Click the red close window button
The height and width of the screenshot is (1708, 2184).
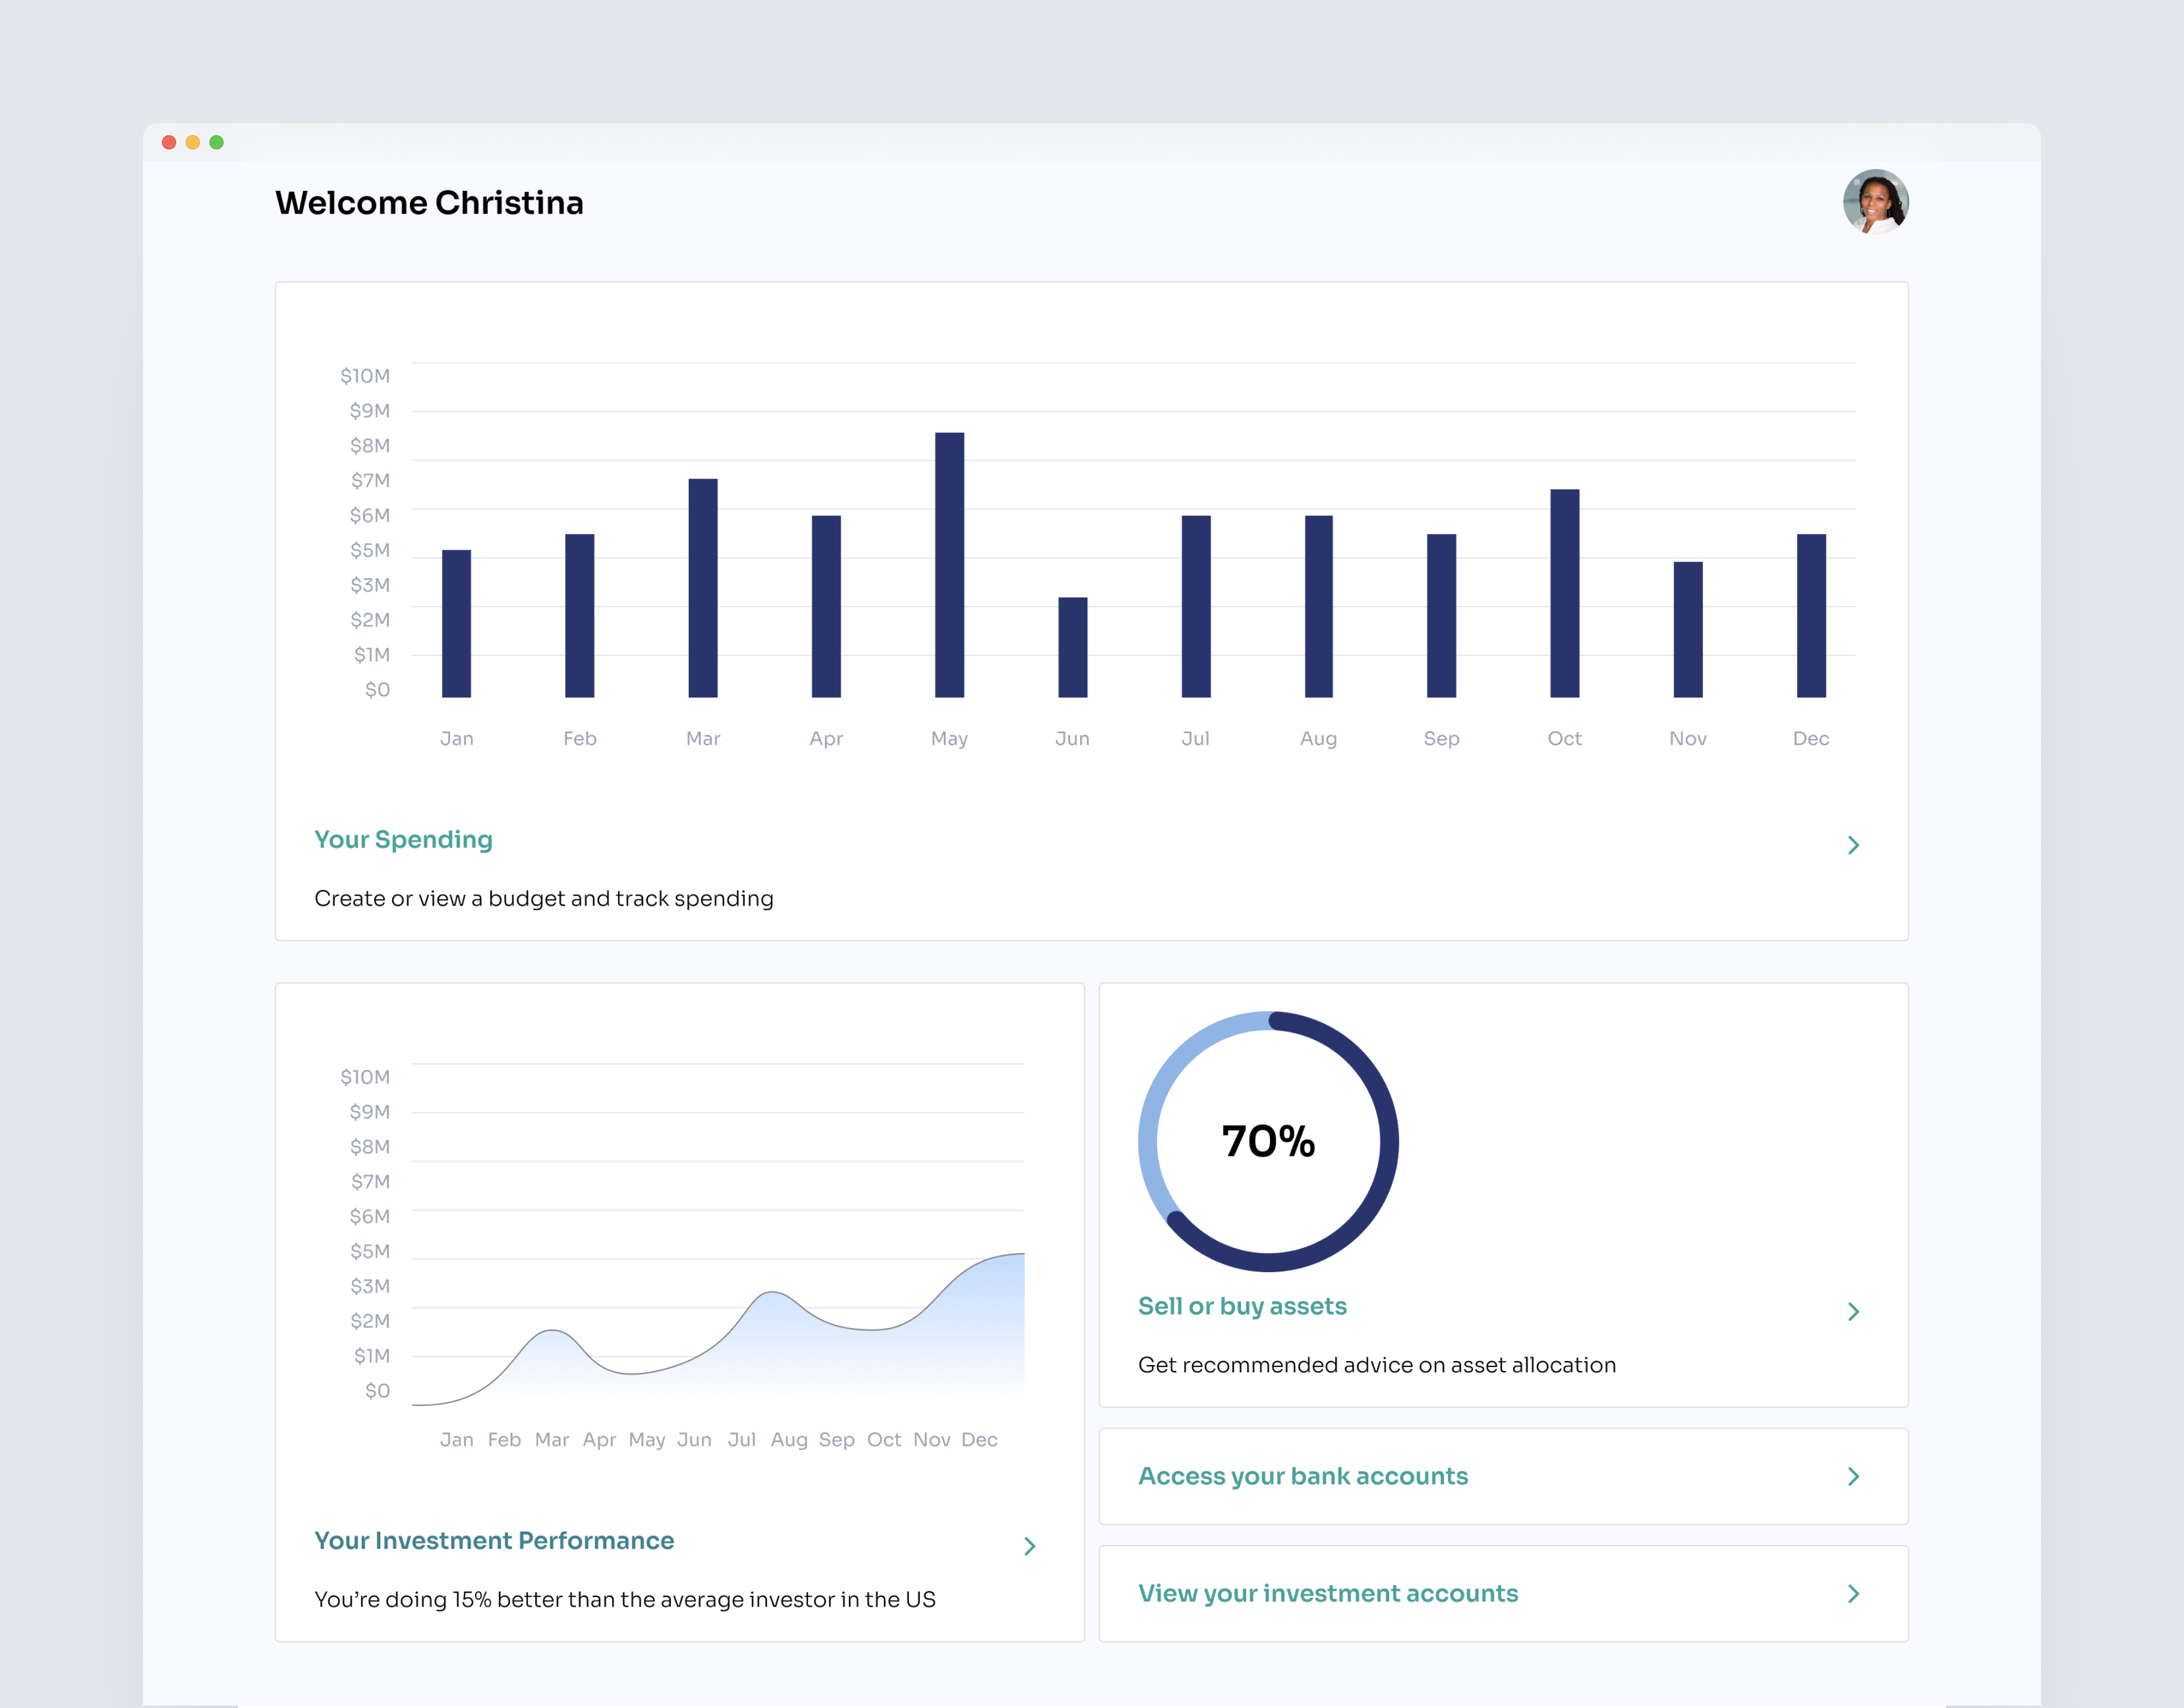click(169, 142)
